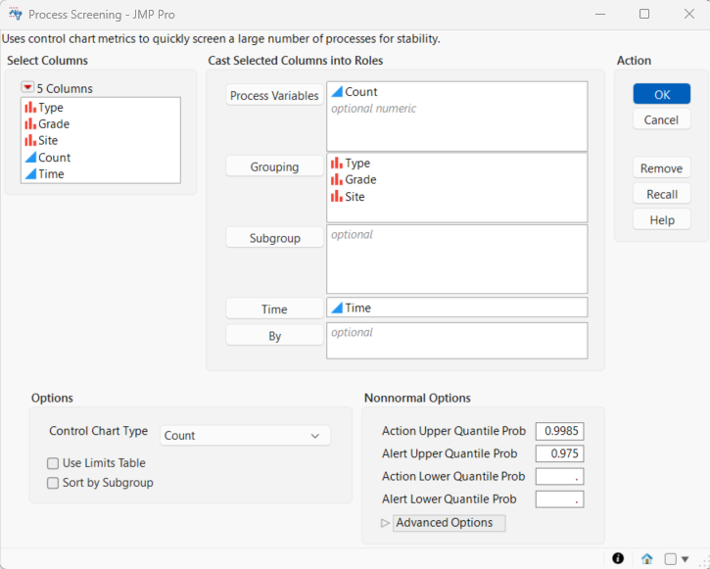The width and height of the screenshot is (710, 569).
Task: Click the Time role button
Action: pyautogui.click(x=274, y=308)
